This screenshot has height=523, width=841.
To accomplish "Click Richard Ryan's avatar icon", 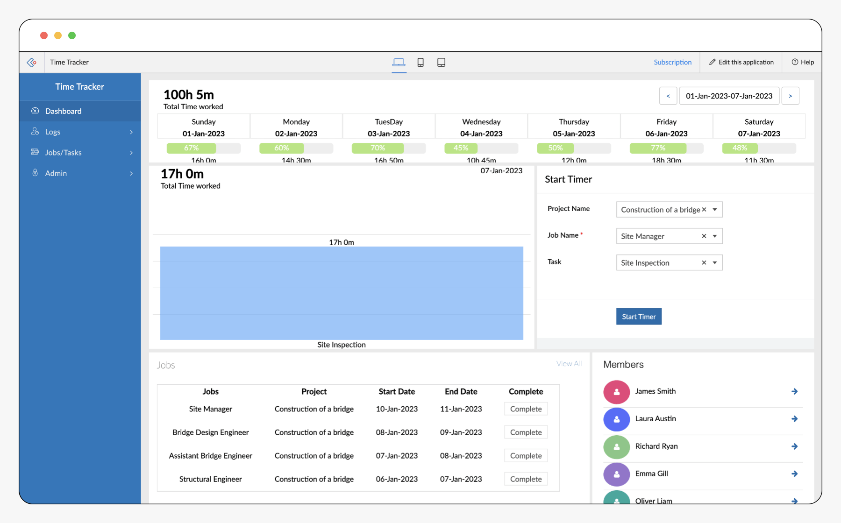I will tap(617, 446).
